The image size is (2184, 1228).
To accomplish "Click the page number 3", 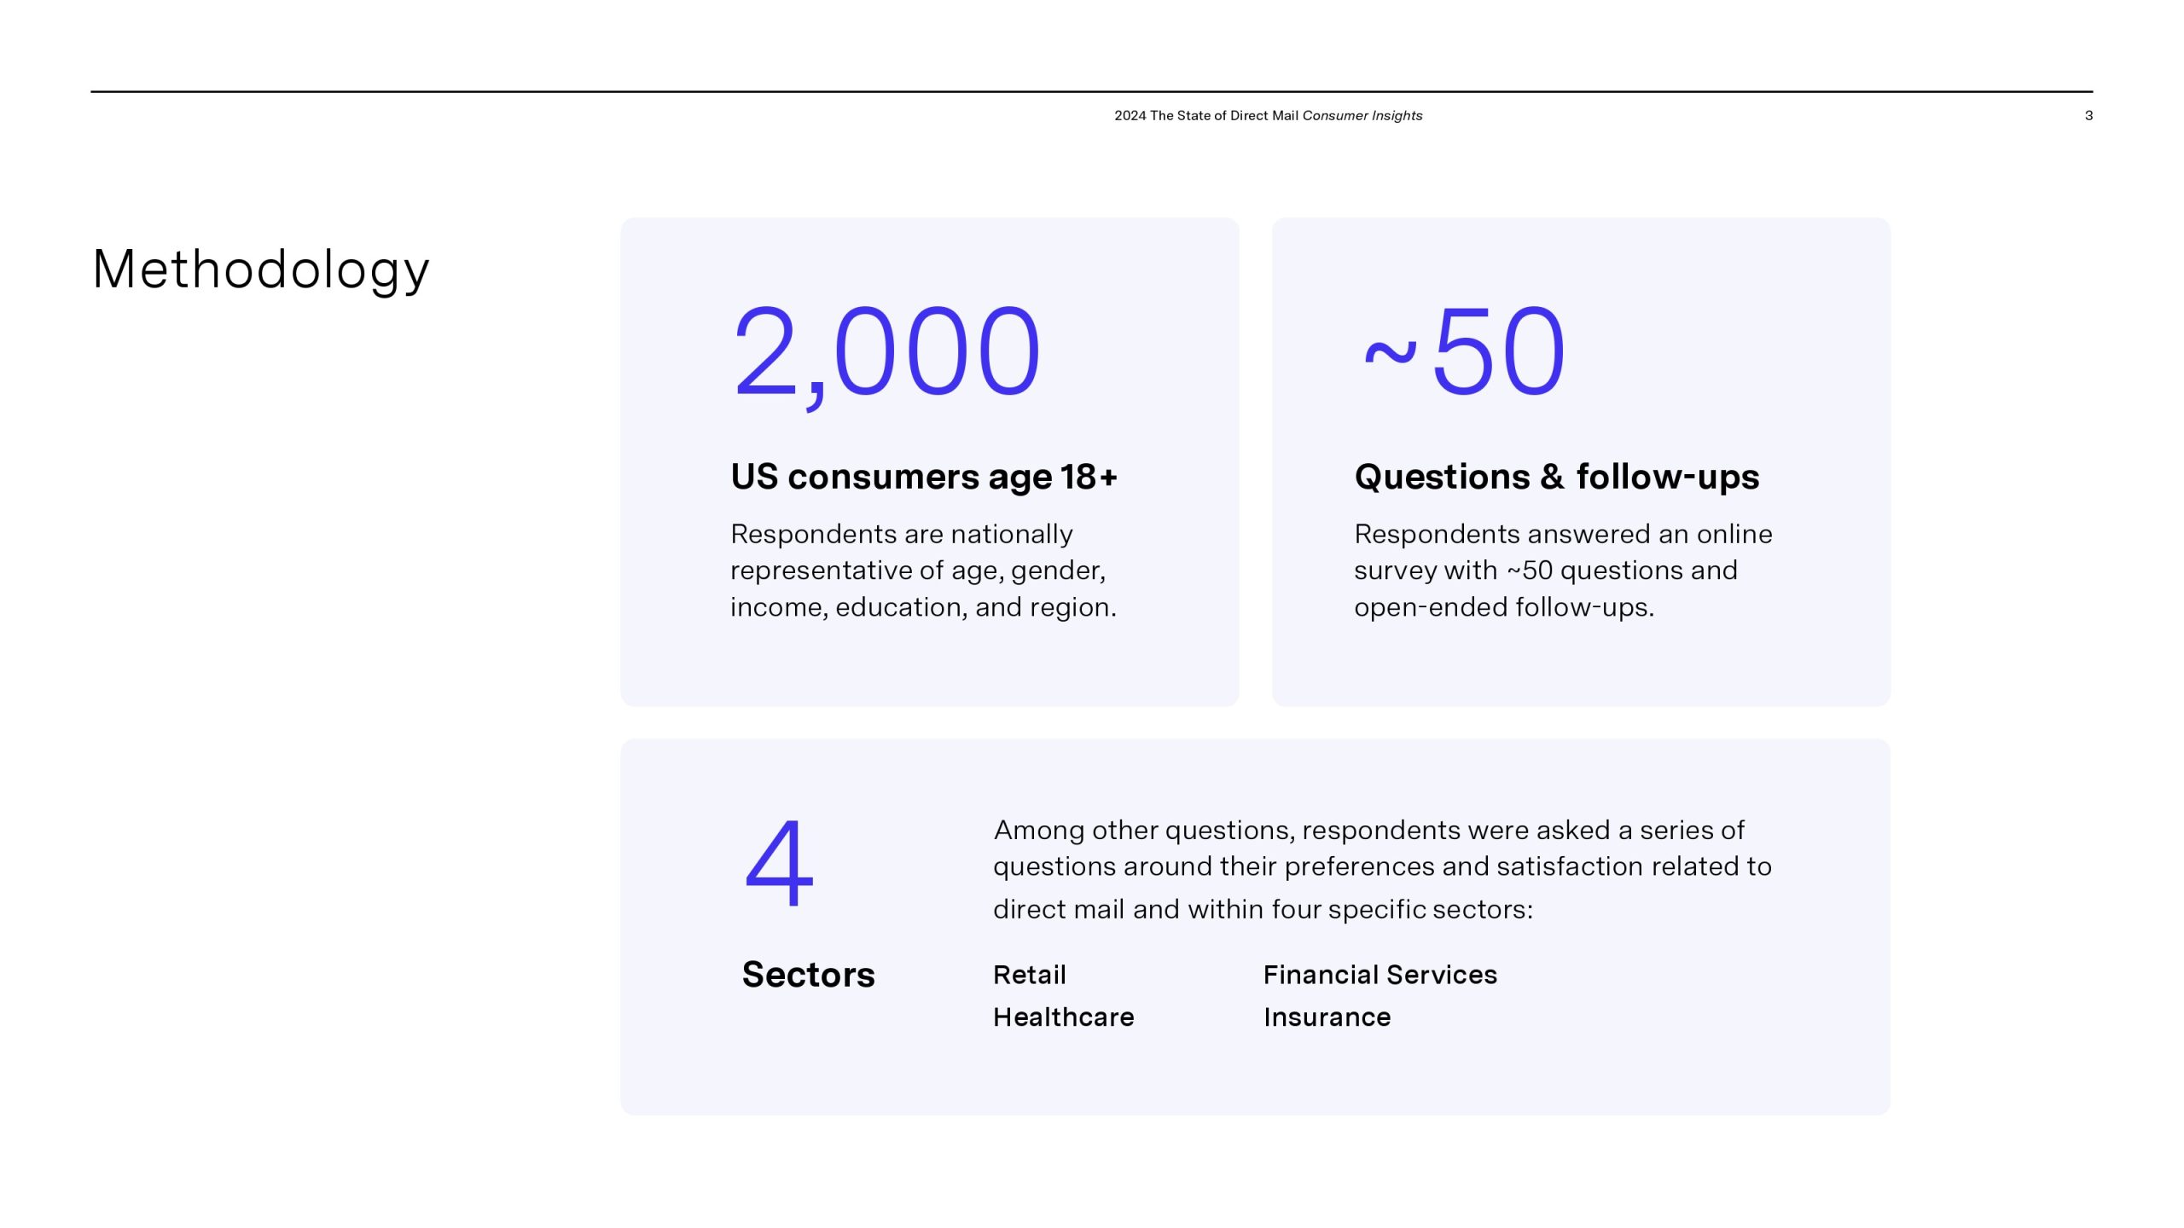I will (2088, 116).
